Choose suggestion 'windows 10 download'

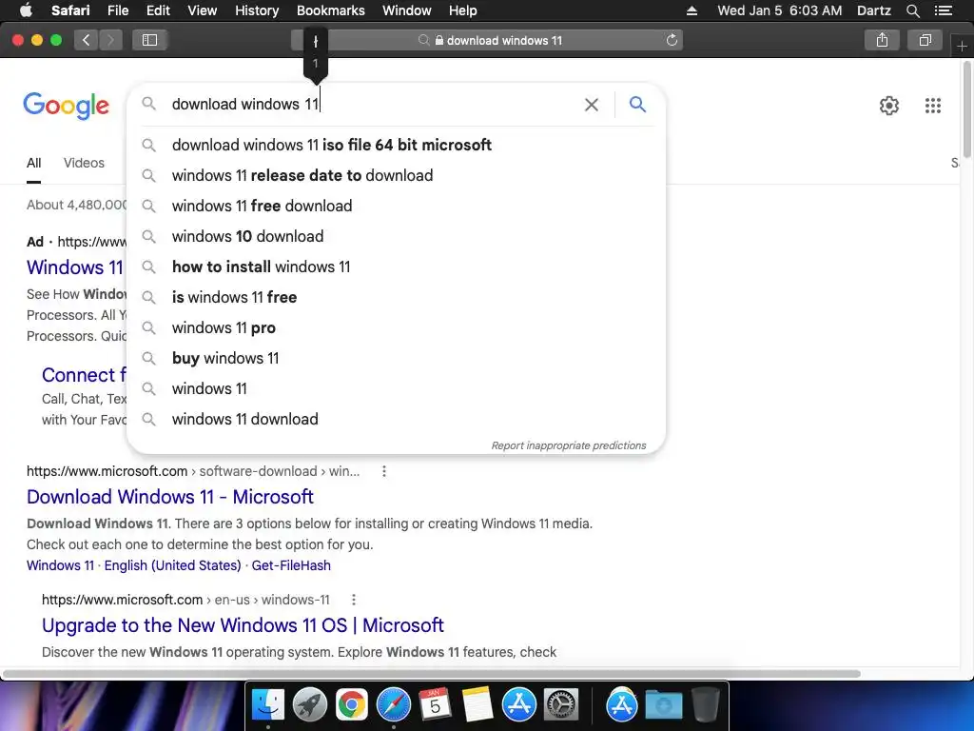coord(397,236)
